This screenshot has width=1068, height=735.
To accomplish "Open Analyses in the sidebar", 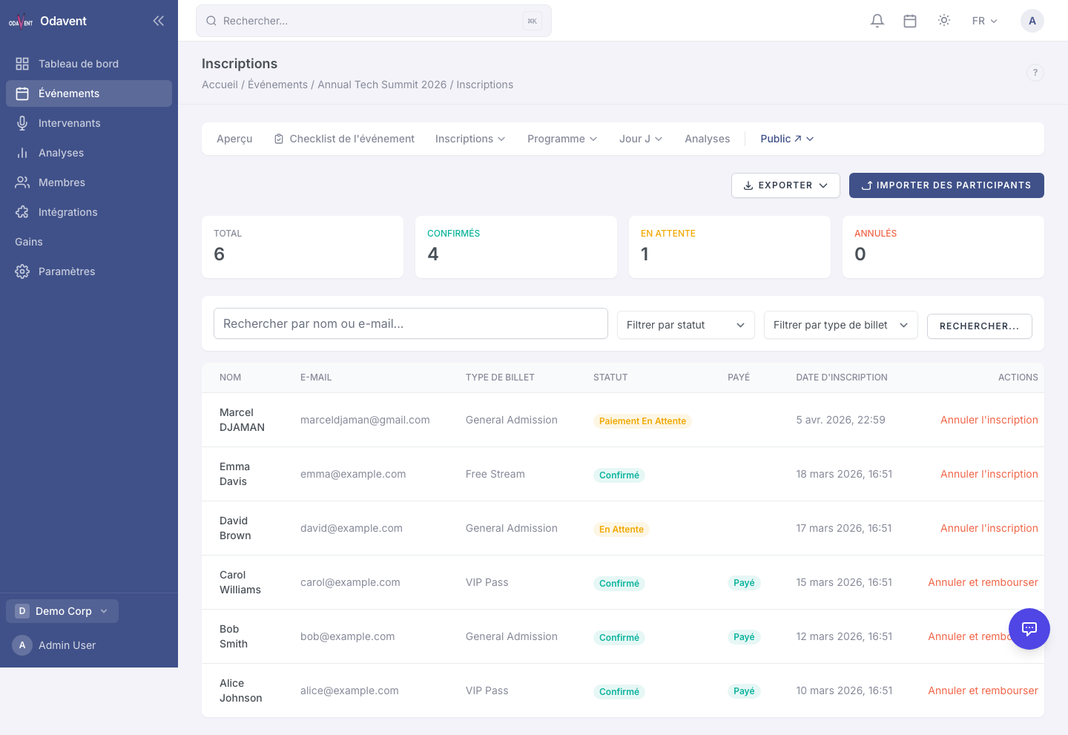I will pos(89,153).
